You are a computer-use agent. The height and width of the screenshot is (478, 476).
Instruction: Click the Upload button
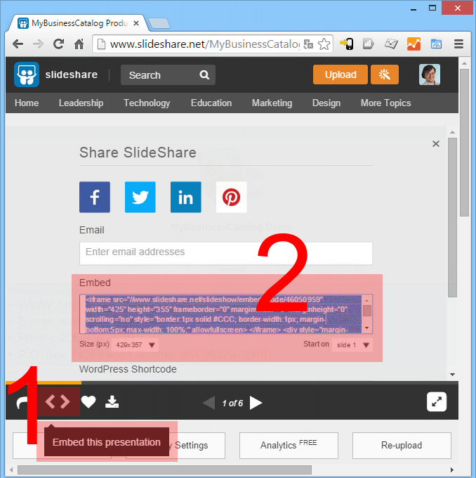pyautogui.click(x=341, y=75)
